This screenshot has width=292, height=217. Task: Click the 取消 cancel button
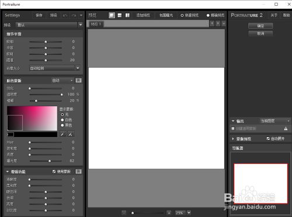click(260, 34)
